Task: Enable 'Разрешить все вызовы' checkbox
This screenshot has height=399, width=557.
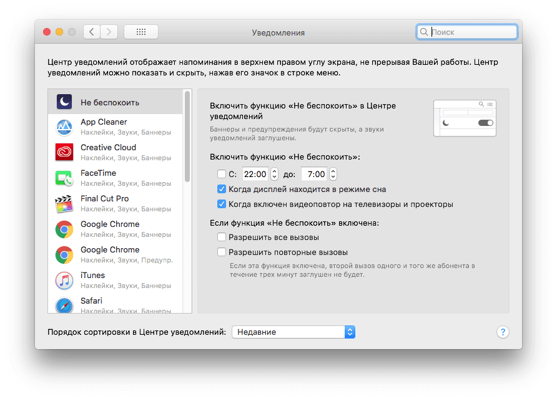Action: [222, 238]
